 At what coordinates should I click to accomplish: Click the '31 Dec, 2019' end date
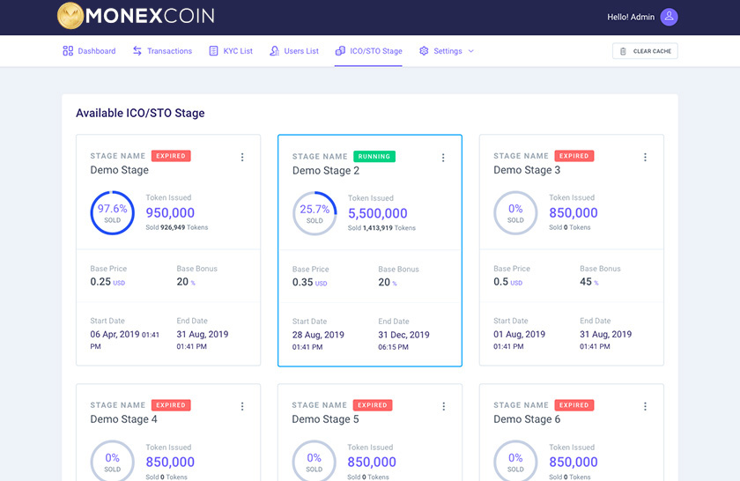point(403,335)
